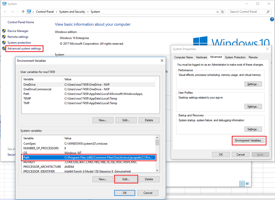Click the search magnifier icon
The height and width of the screenshot is (200, 275).
(x=268, y=12)
